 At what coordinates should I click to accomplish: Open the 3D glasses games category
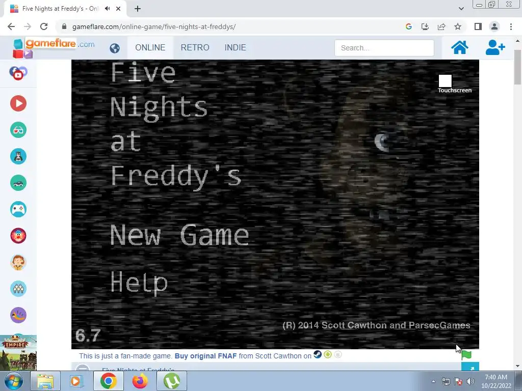[x=18, y=130]
